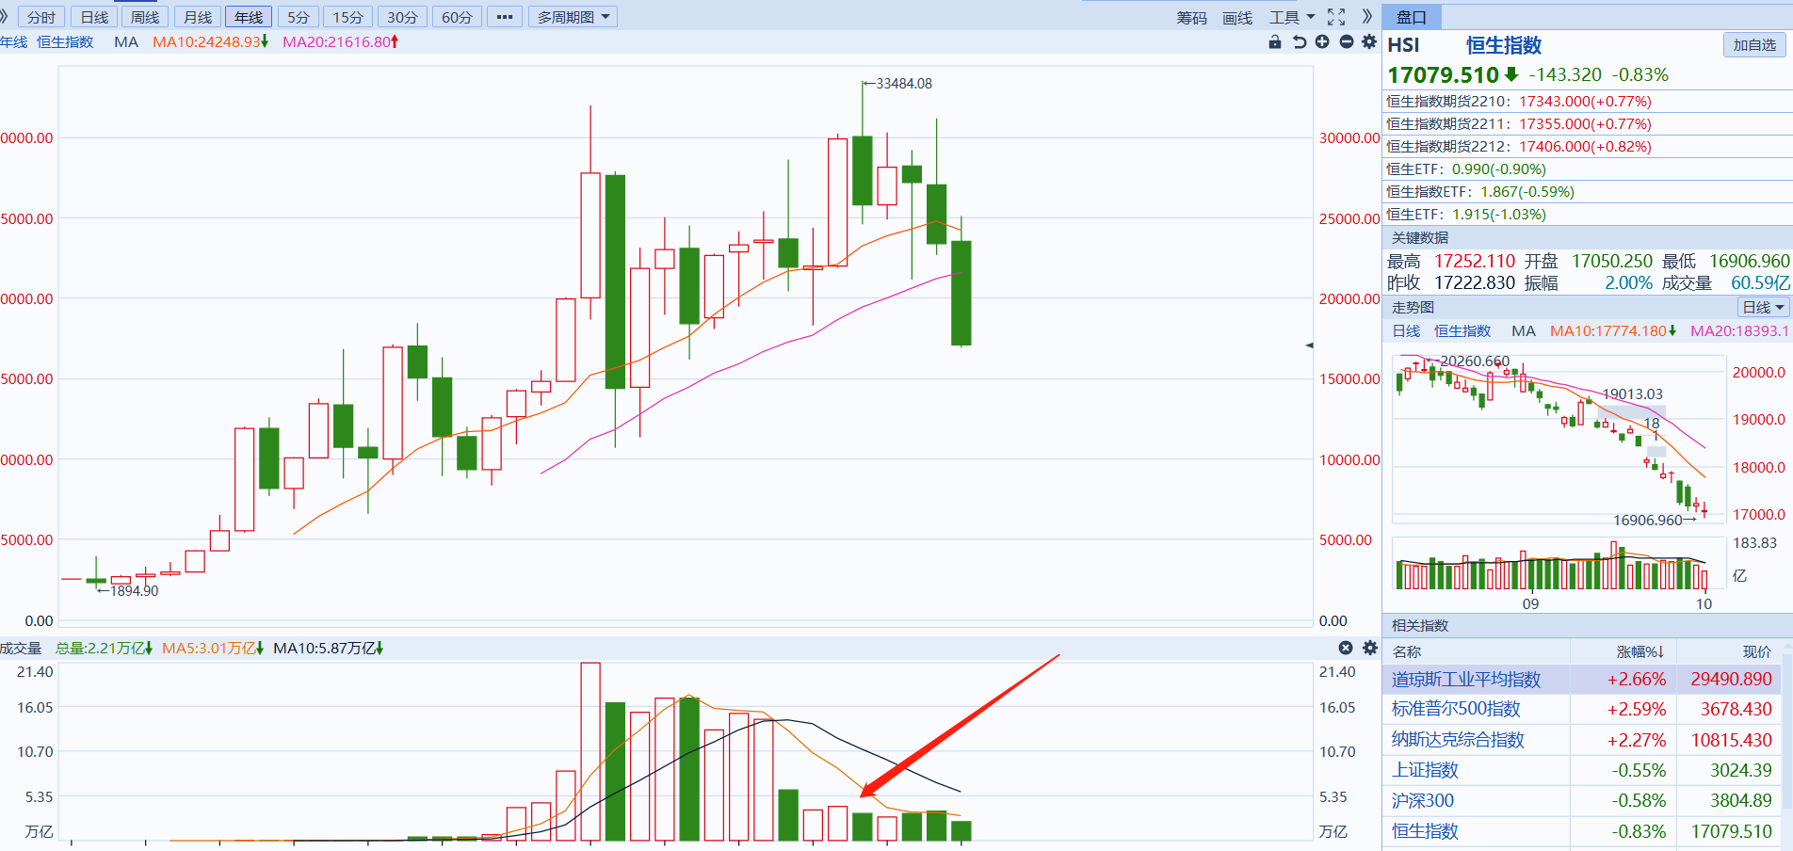Screen dimensions: 1793x851
Task: Zoom out the chart with minus icon
Action: click(x=1346, y=41)
